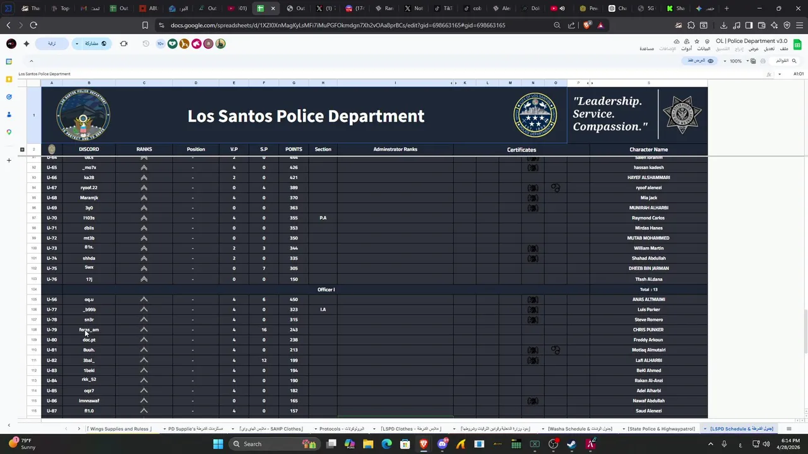Switch to State Police & Highwaypatrol sheet
This screenshot has height=454, width=808.
661,429
